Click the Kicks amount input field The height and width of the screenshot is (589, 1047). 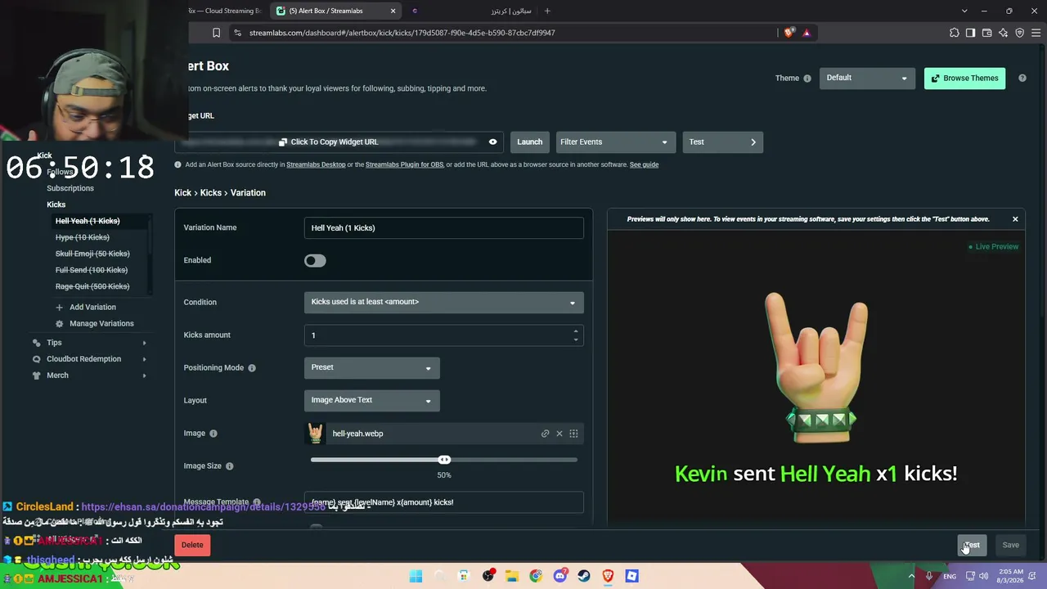coord(444,335)
